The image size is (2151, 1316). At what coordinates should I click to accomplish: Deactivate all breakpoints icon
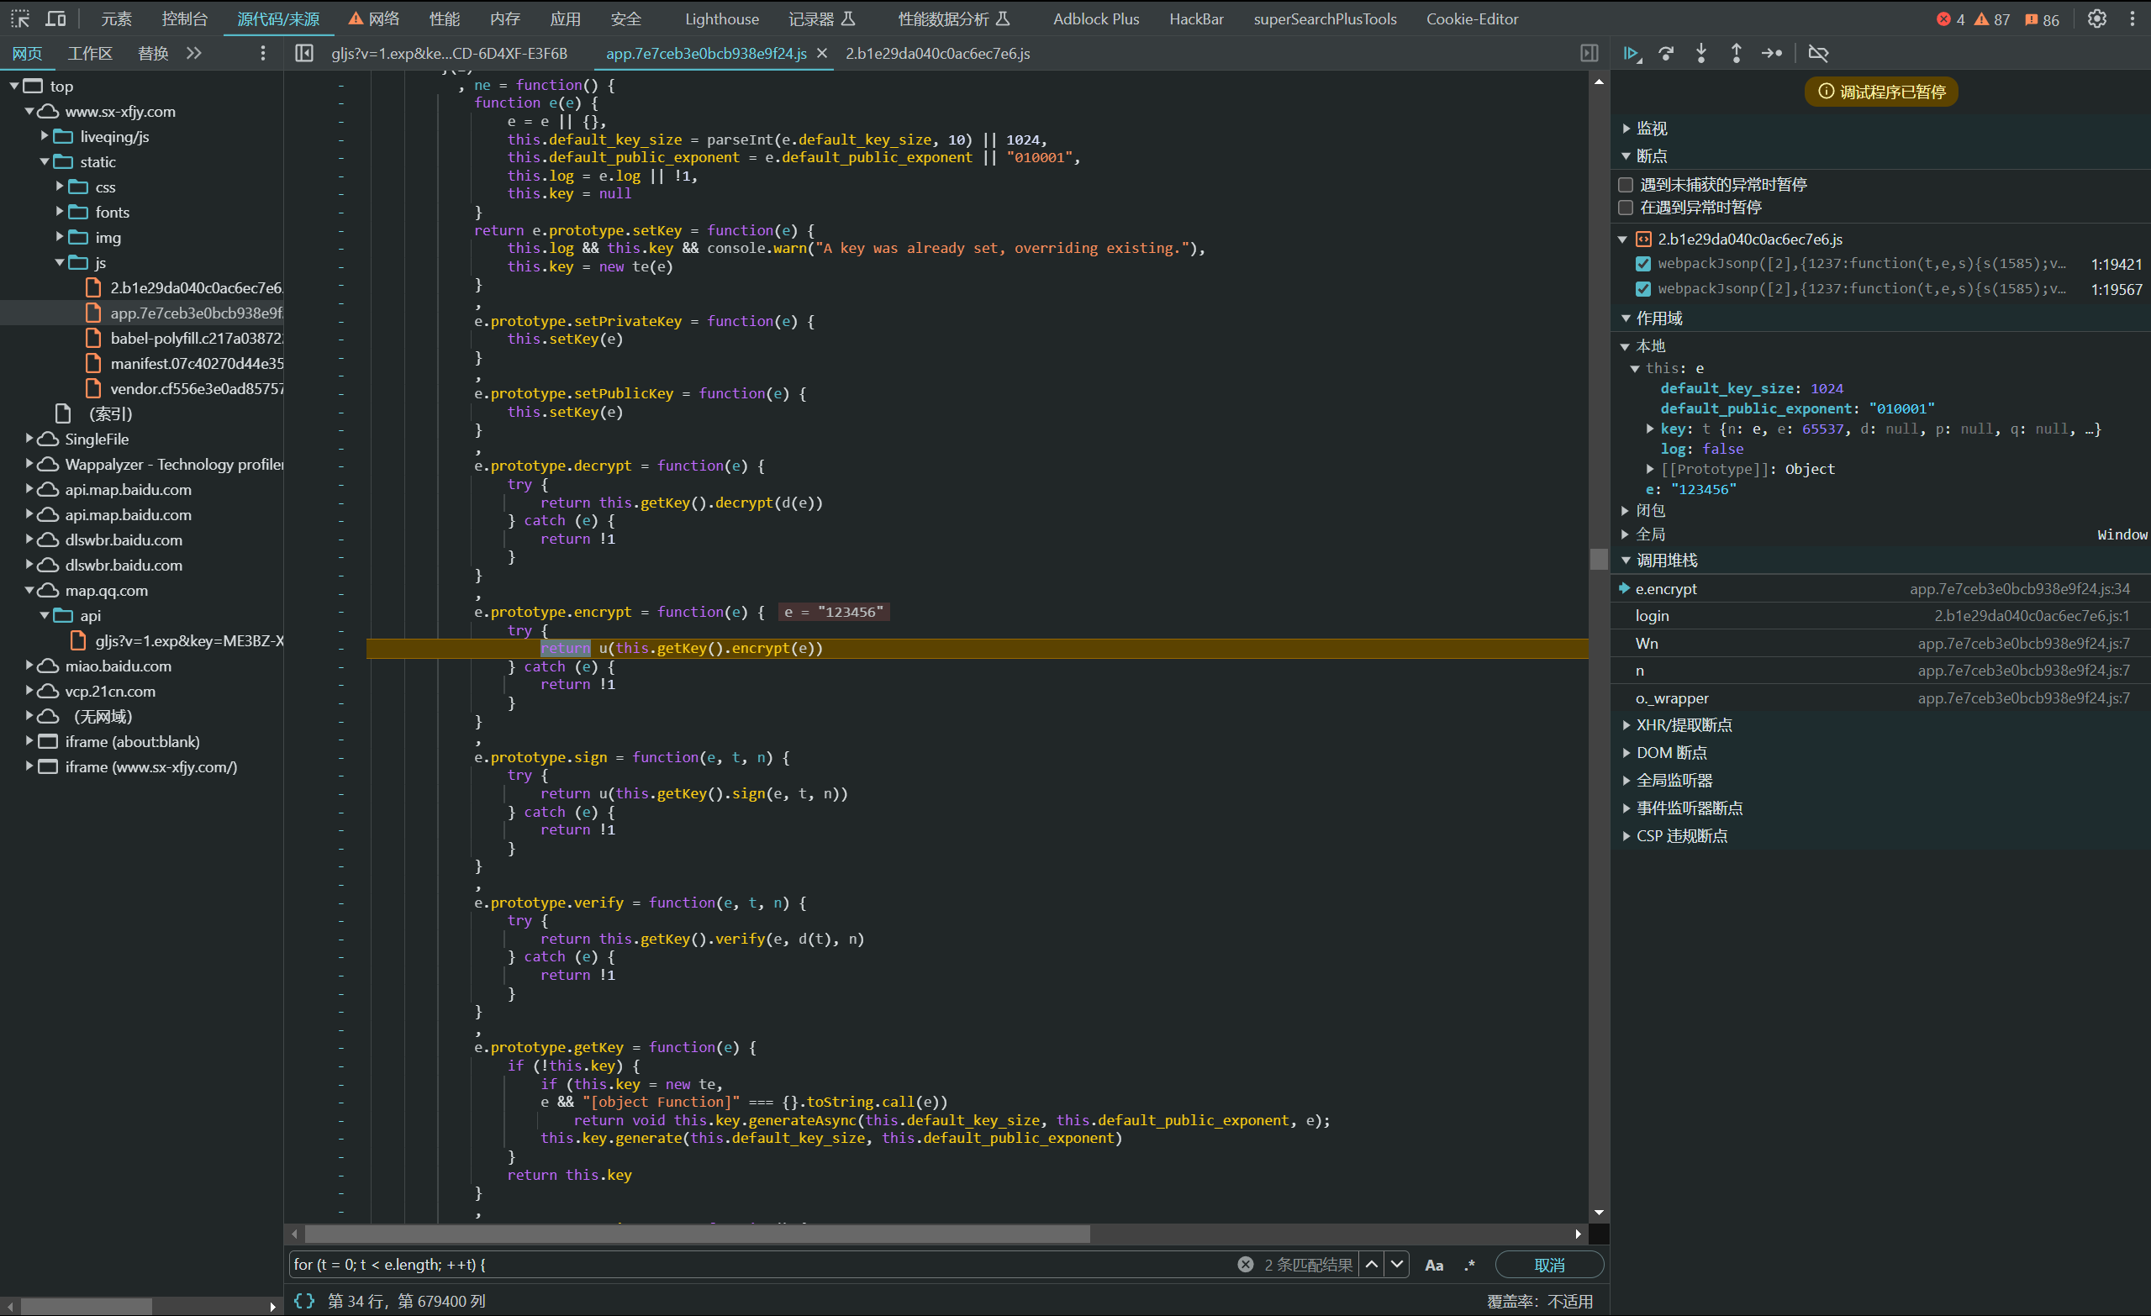1818,53
